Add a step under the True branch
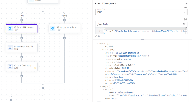The image size is (192, 102). tap(21, 20)
